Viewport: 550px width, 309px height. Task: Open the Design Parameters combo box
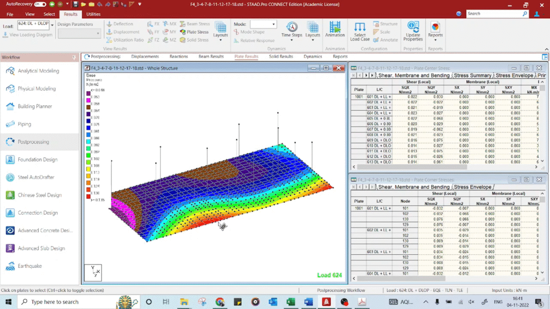tap(79, 33)
